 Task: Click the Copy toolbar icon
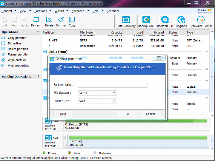72,20
